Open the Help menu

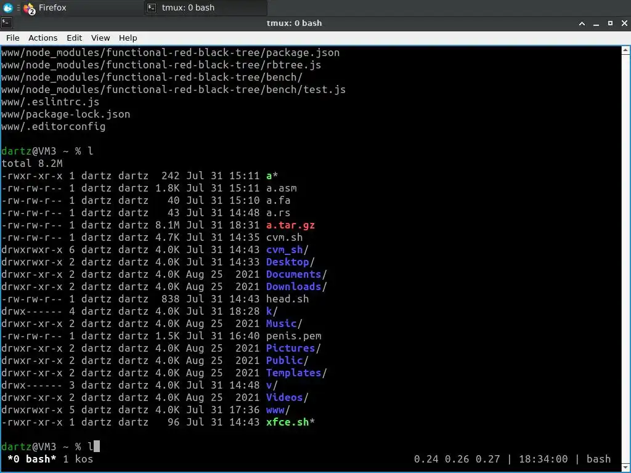tap(128, 38)
